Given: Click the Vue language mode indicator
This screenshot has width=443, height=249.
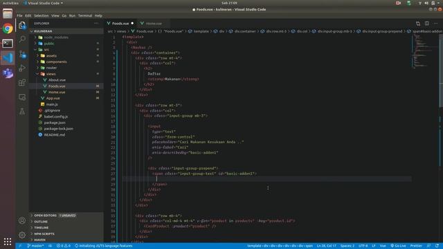Looking at the screenshot, I should [x=383, y=246].
